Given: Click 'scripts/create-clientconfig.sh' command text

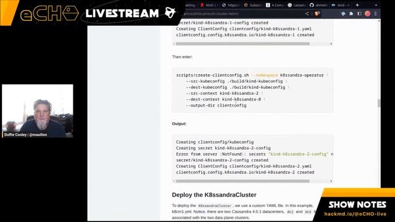Looking at the screenshot, I should pos(212,75).
